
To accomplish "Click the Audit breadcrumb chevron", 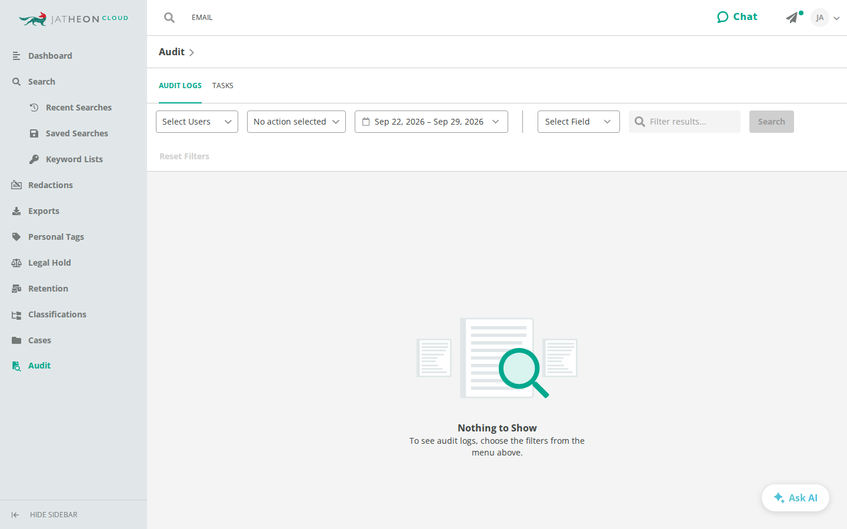I will 192,52.
